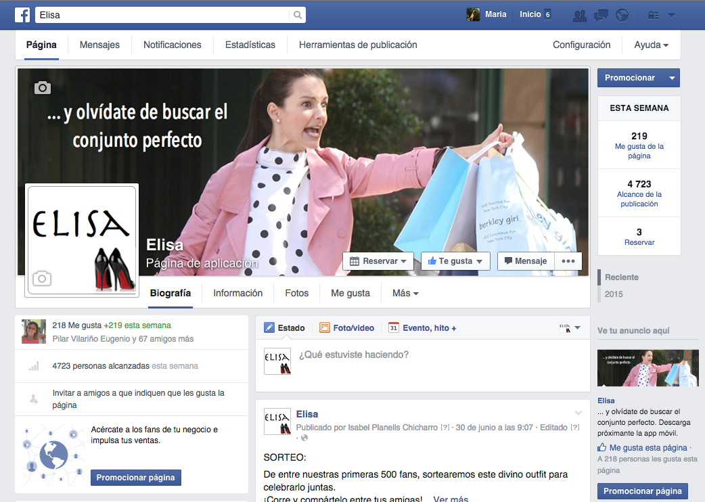Open the privacy shortcuts lock icon
Image resolution: width=705 pixels, height=502 pixels.
(x=654, y=16)
